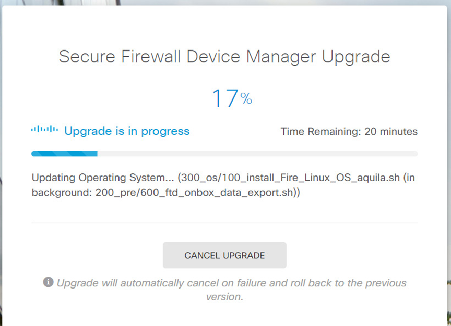Cancel the upgrade with CANCEL UPGRADE button
The image size is (451, 326).
[224, 255]
